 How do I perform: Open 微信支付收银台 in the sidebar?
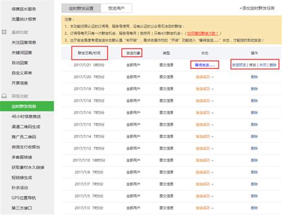26,147
